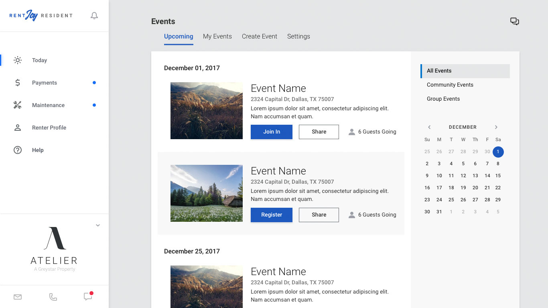Click the Maintenance blue notification dot
The image size is (548, 308).
coord(94,105)
